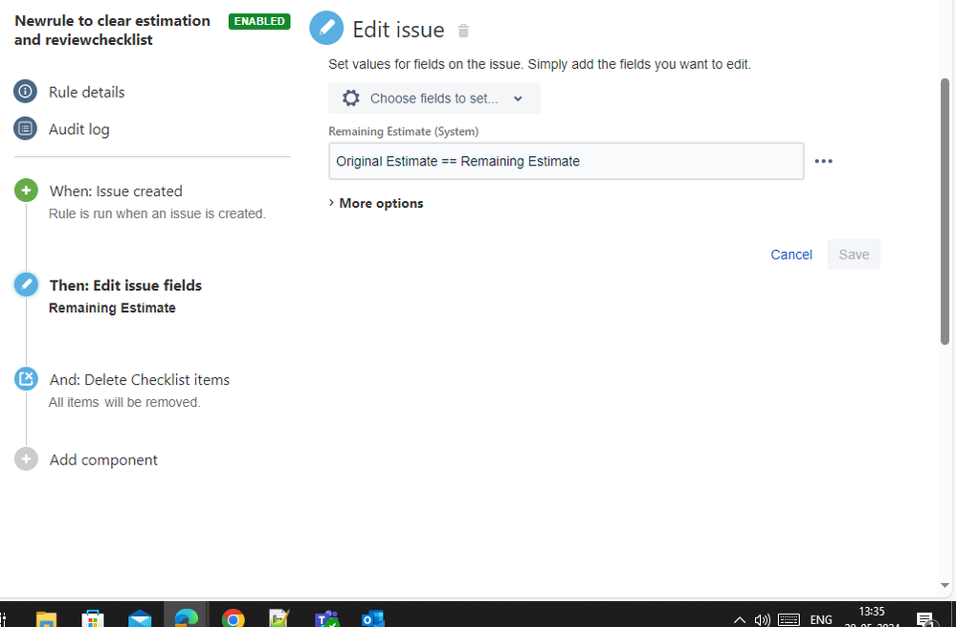The image size is (956, 627).
Task: Select the Then: Edit issue fields step
Action: point(125,285)
